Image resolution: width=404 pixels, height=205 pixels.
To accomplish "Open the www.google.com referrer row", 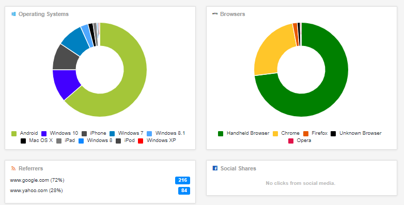I will click(100, 180).
